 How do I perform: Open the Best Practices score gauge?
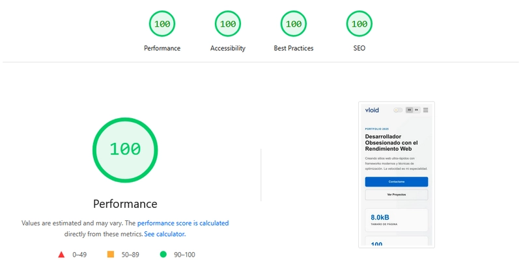[294, 24]
